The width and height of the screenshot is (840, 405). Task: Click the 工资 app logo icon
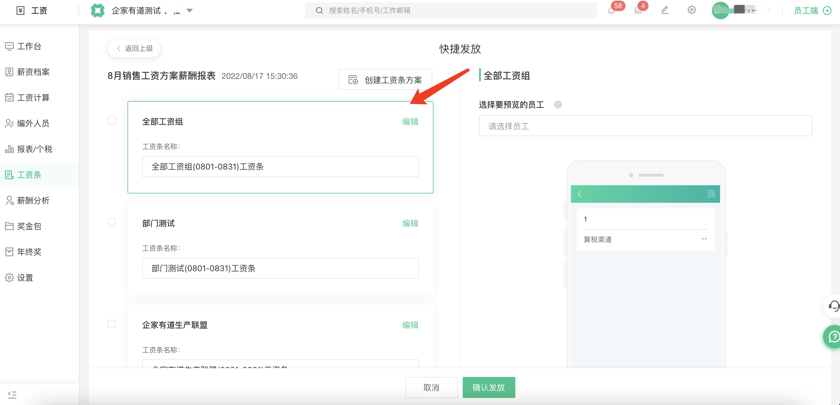pos(20,11)
